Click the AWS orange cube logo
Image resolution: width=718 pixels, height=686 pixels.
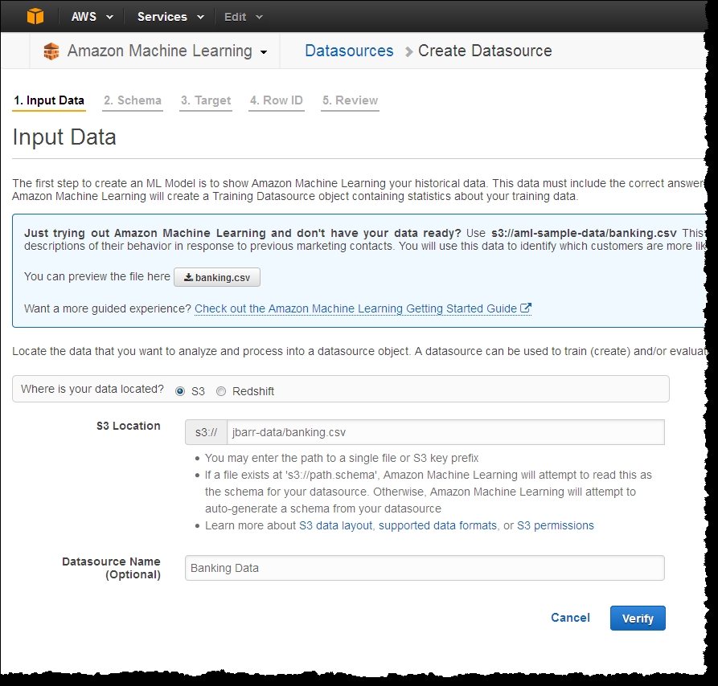click(x=35, y=16)
